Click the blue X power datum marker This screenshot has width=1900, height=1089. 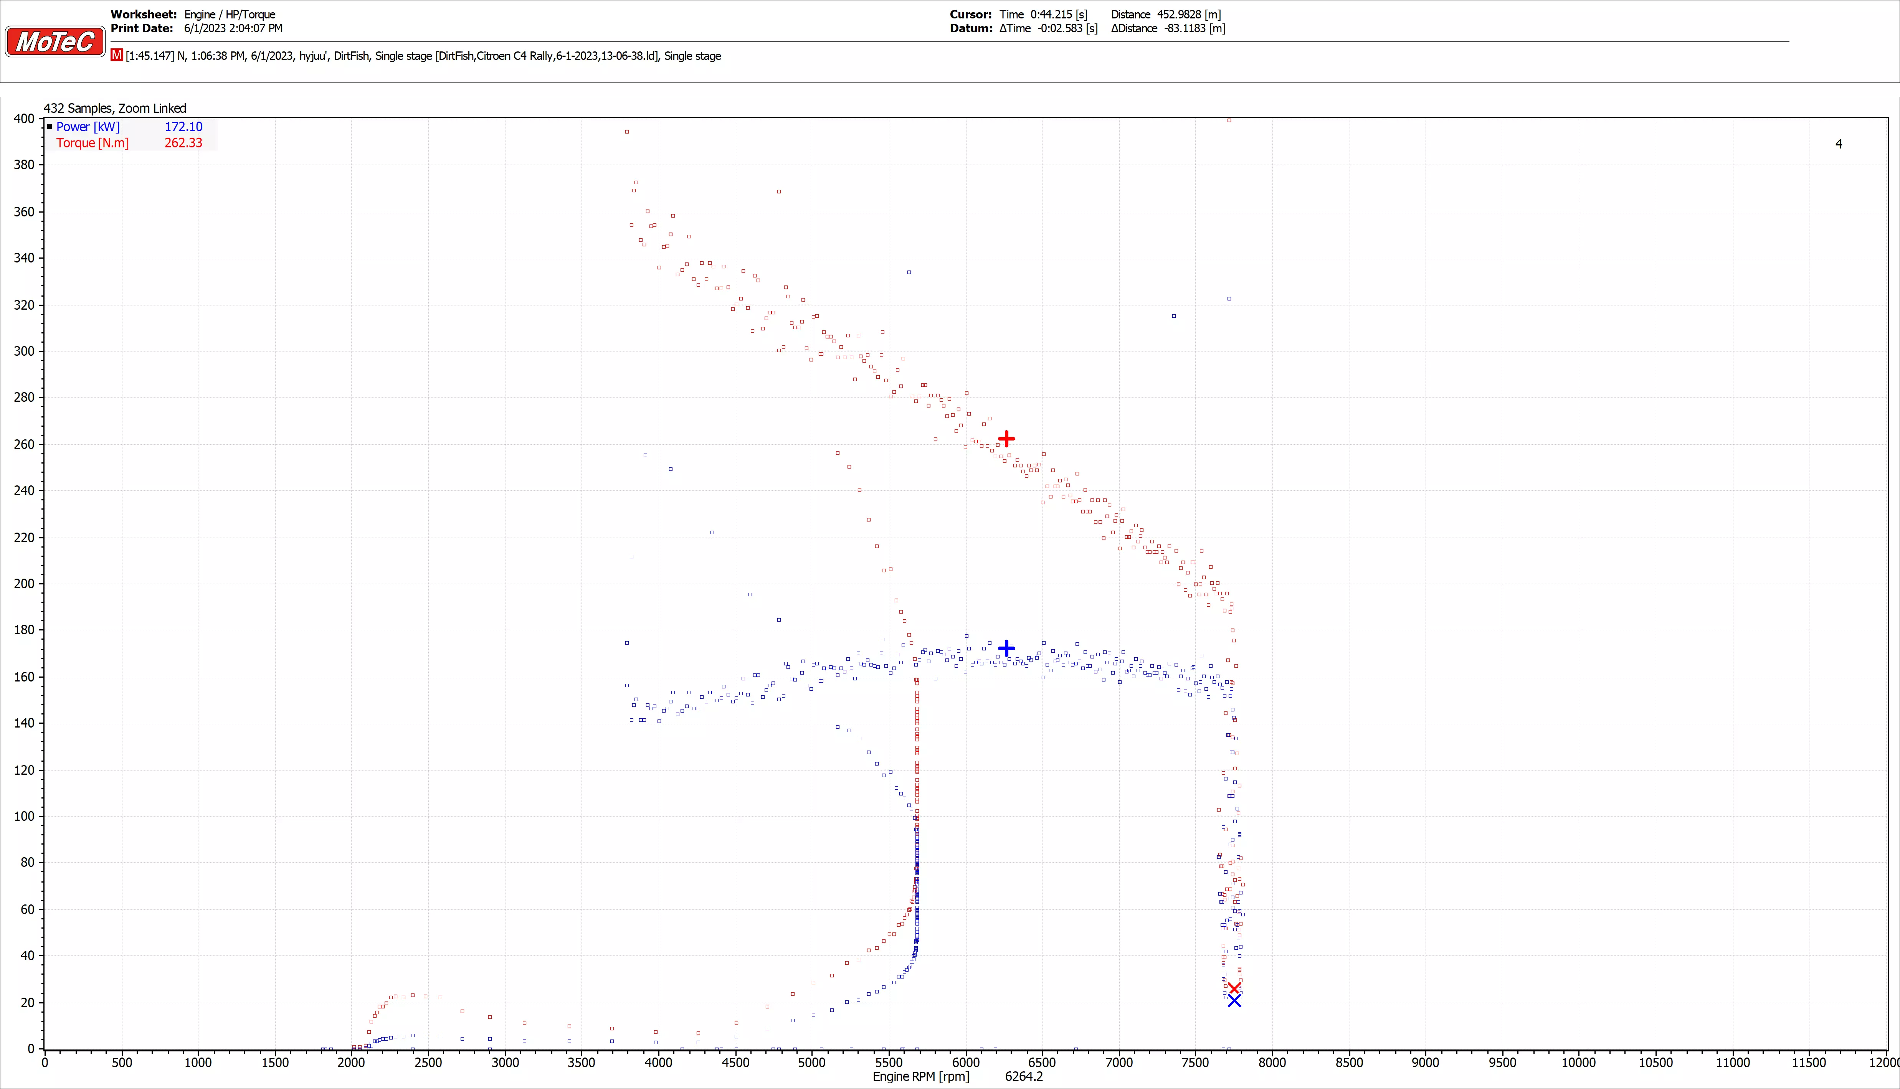pos(1234,1001)
